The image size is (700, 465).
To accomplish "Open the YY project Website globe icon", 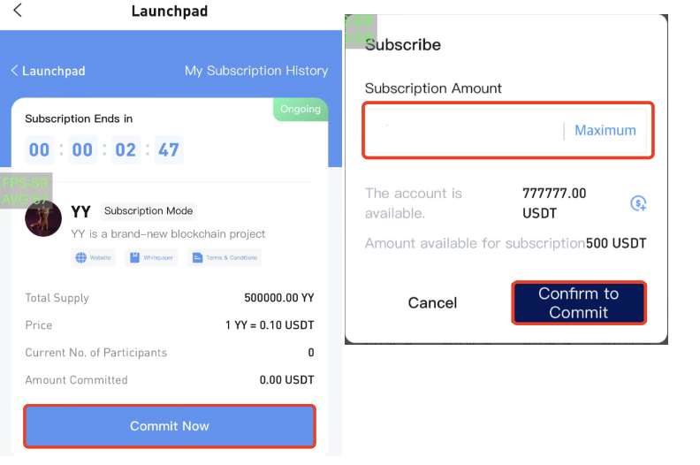I will click(x=80, y=258).
